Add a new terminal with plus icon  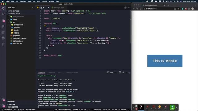point(115,72)
